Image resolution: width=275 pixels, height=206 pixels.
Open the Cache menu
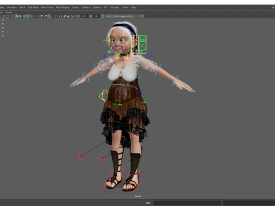click(x=125, y=7)
